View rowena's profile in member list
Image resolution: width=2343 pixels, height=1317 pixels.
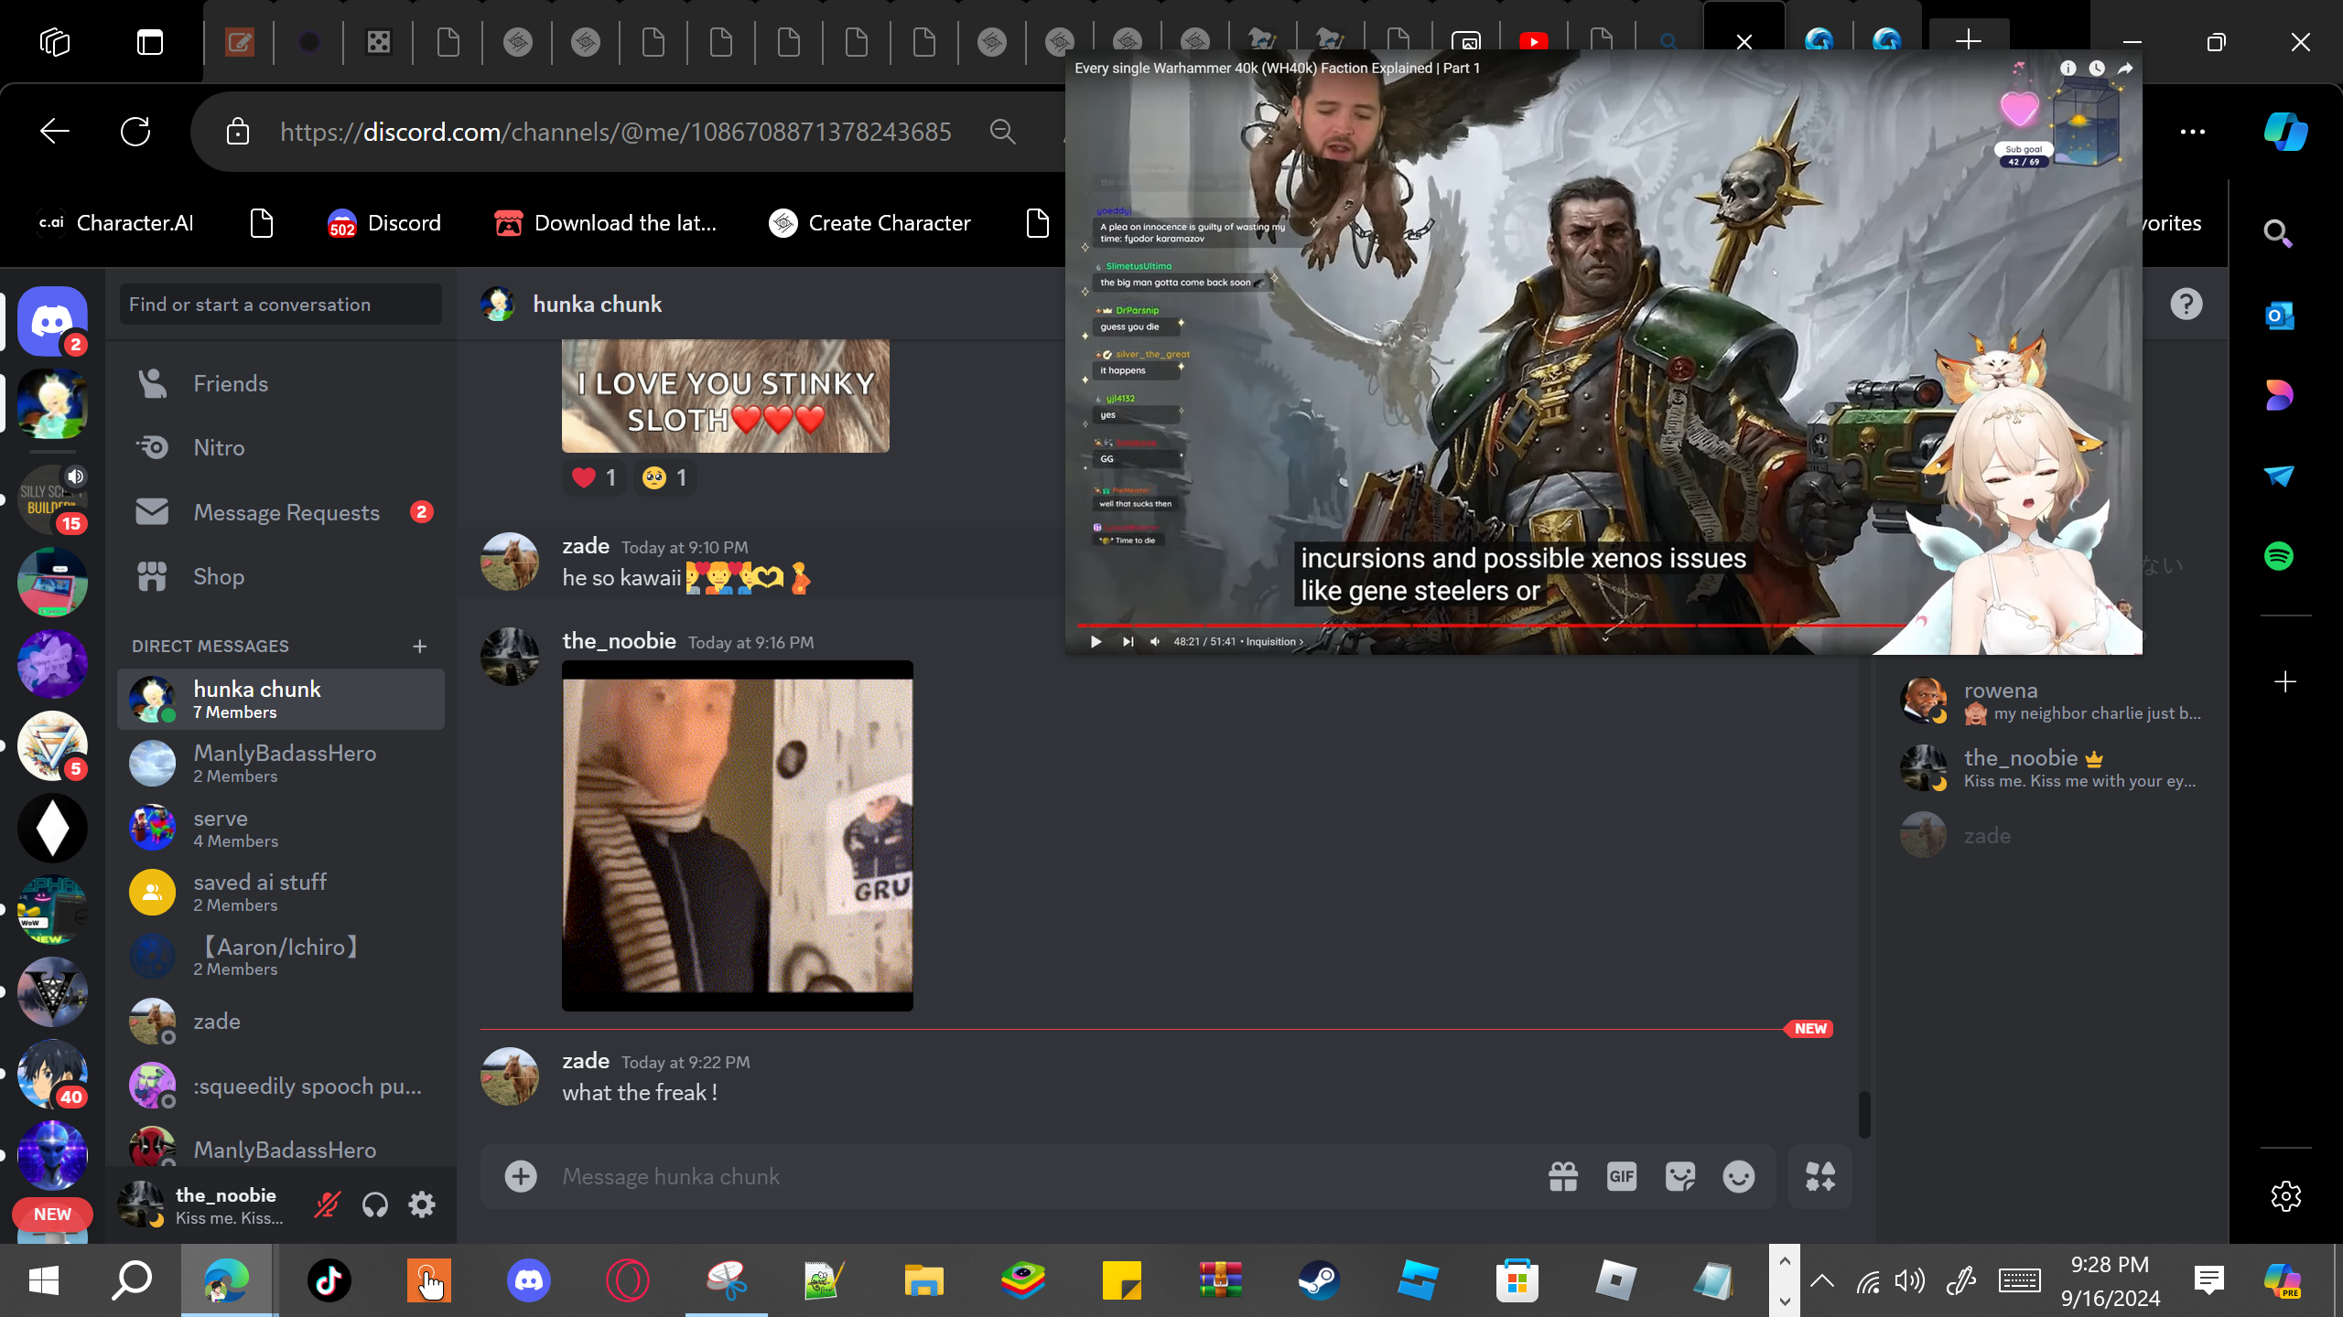[x=2052, y=701]
